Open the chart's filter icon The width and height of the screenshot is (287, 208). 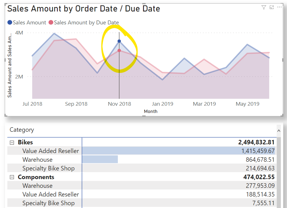click(x=264, y=7)
